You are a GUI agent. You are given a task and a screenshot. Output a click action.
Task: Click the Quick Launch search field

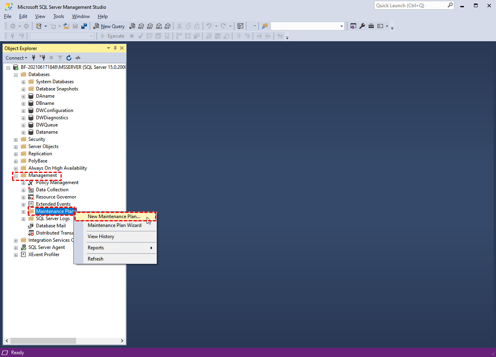coord(410,5)
